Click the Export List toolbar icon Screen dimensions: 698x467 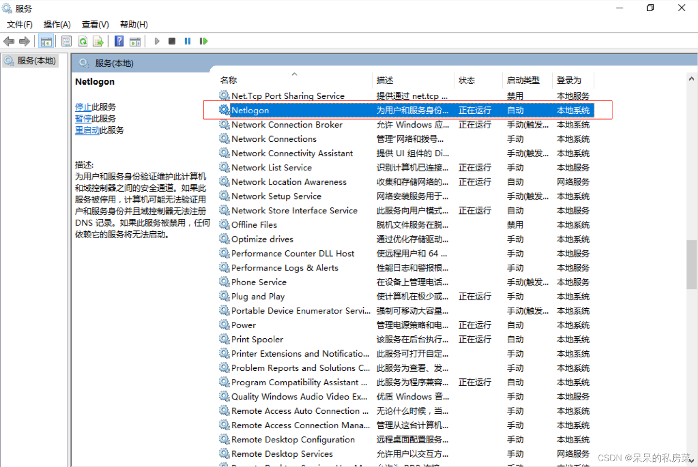point(98,42)
